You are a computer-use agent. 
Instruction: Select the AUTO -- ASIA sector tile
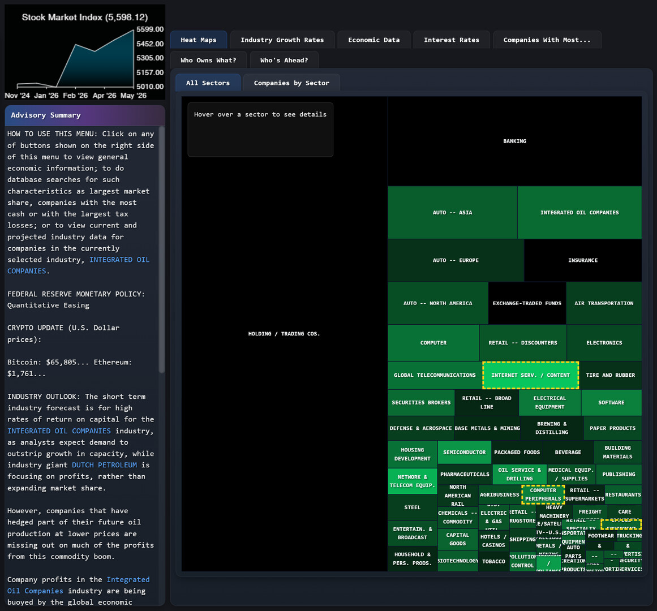tap(452, 212)
